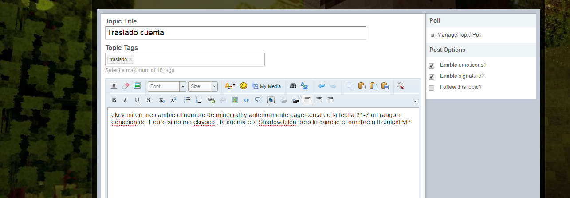Click the eraser remove-format icon
Screen dimensions: 570x198
click(x=125, y=86)
